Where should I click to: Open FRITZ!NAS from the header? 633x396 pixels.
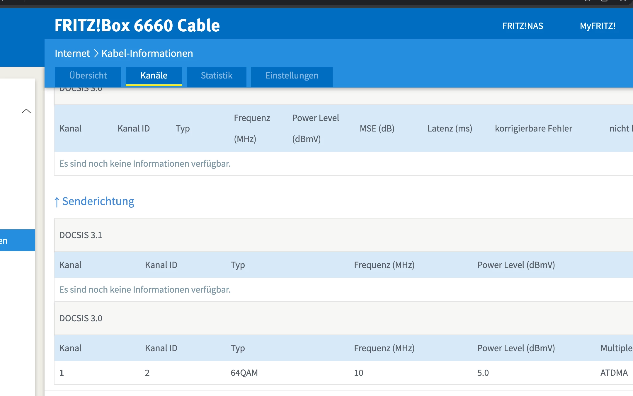tap(523, 26)
